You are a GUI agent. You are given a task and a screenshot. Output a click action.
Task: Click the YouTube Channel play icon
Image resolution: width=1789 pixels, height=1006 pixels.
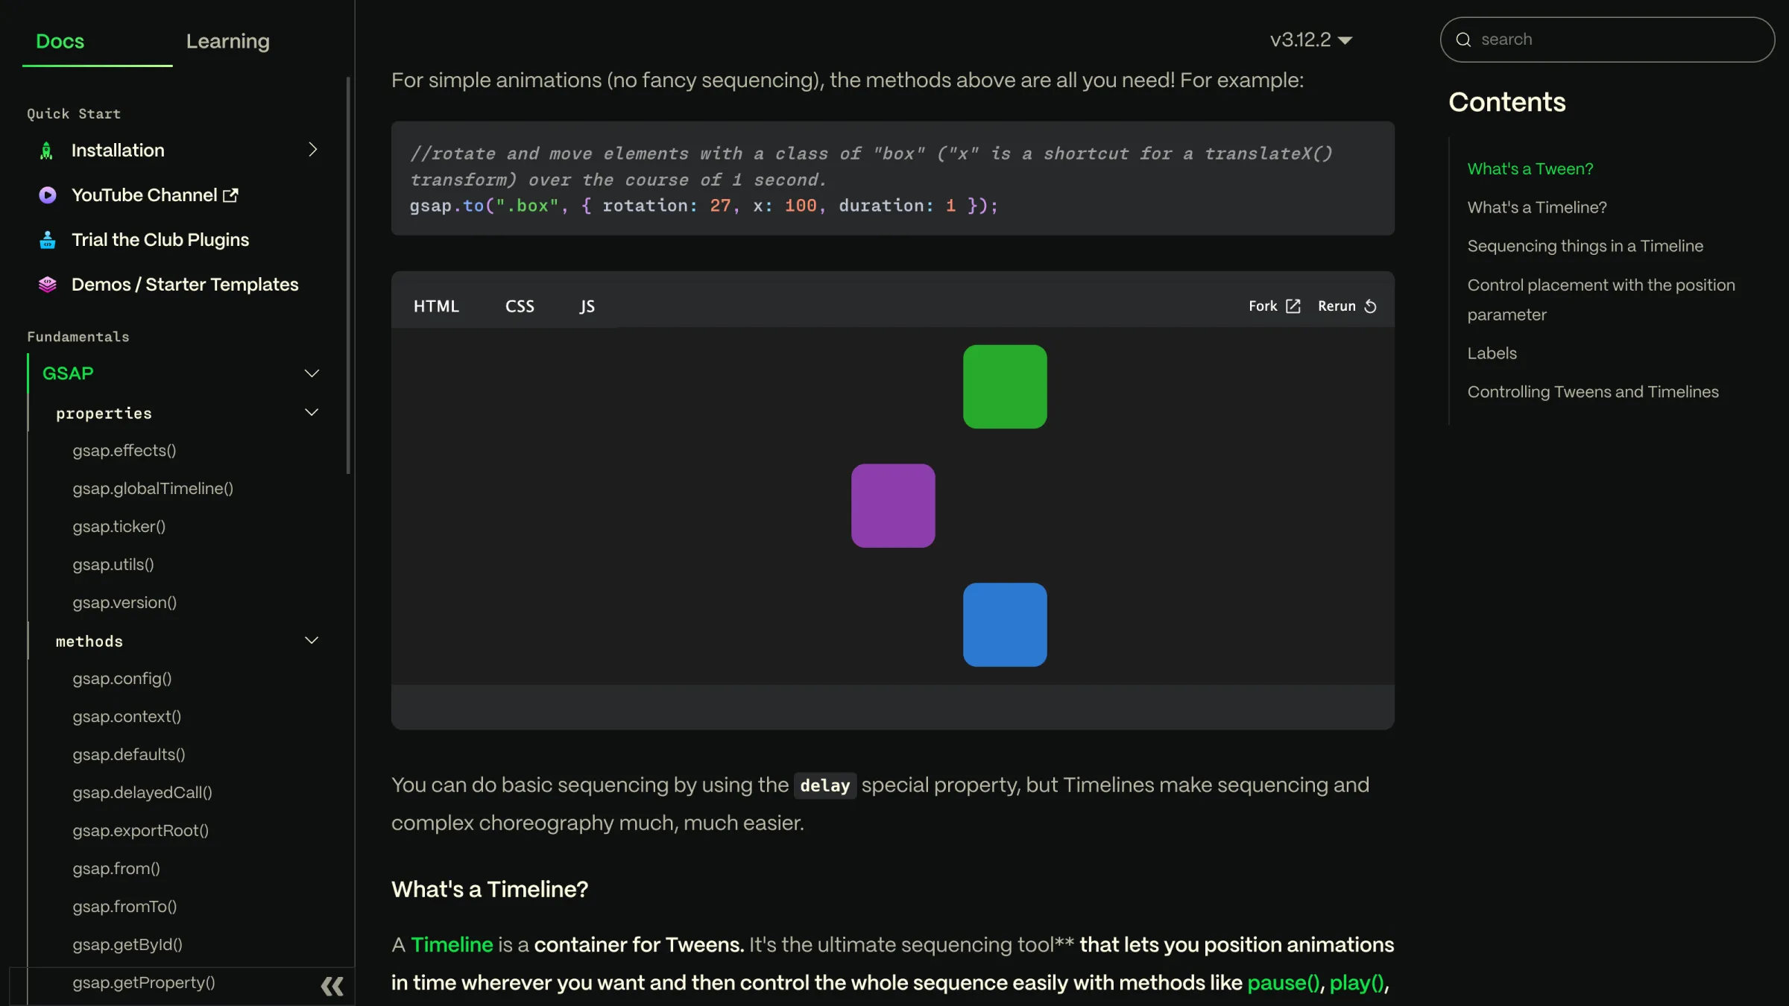tap(47, 195)
